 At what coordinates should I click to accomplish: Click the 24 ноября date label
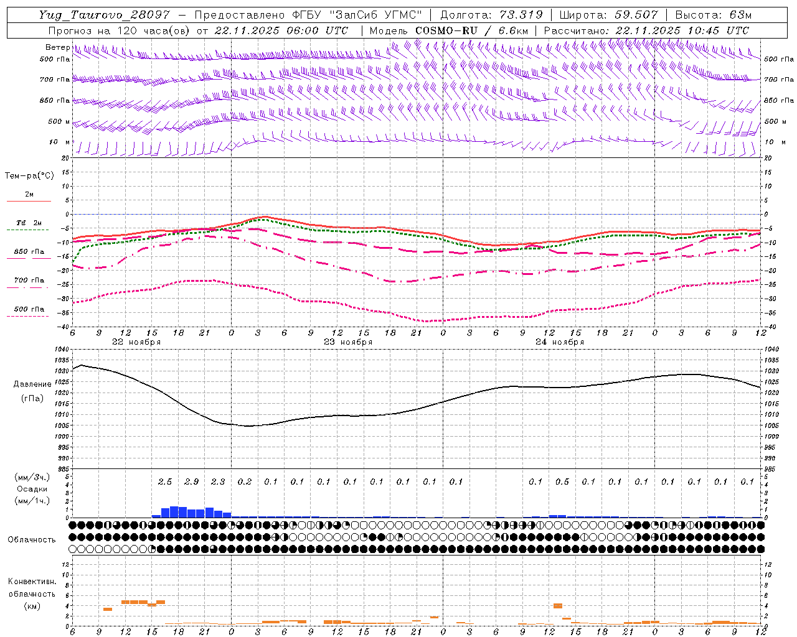[x=560, y=342]
